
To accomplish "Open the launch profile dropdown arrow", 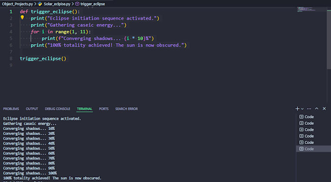I will 302,109.
